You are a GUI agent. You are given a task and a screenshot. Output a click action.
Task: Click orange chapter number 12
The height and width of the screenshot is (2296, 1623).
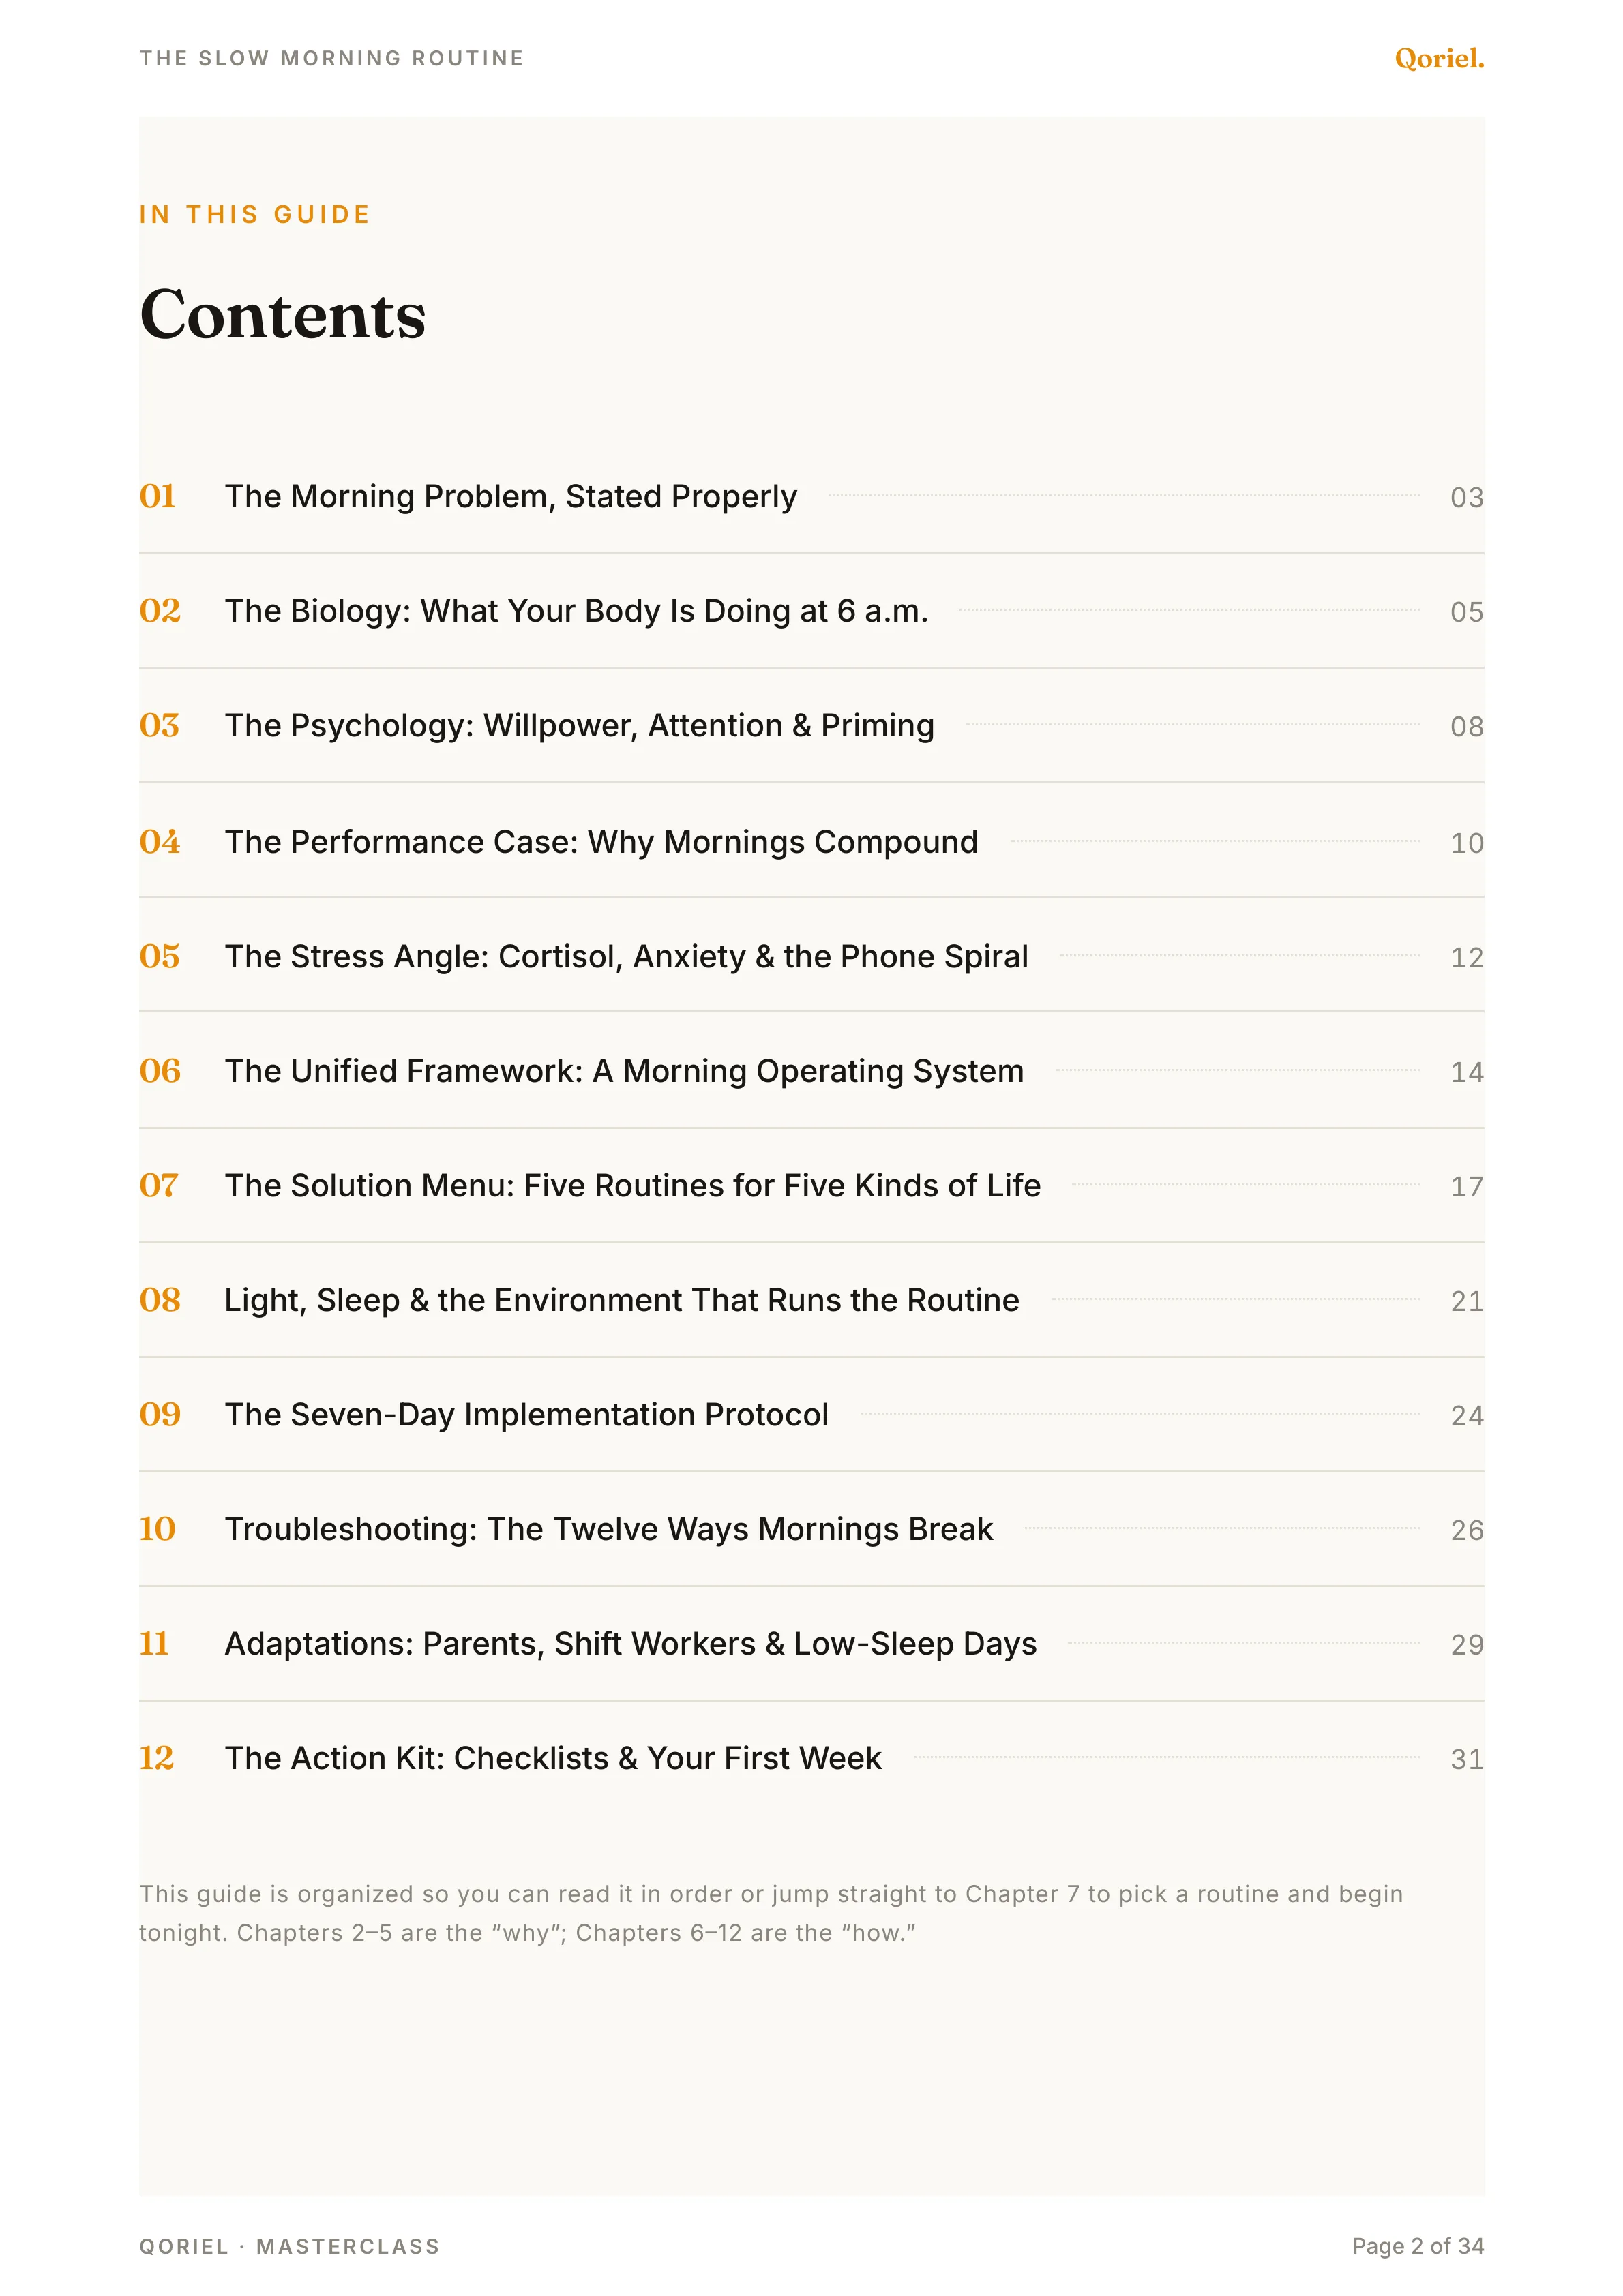point(157,1757)
